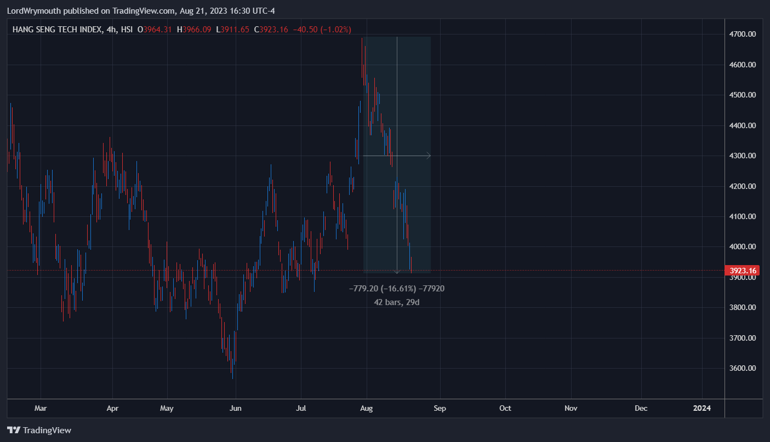Click the high value H3966.09
The height and width of the screenshot is (442, 770).
(x=194, y=30)
